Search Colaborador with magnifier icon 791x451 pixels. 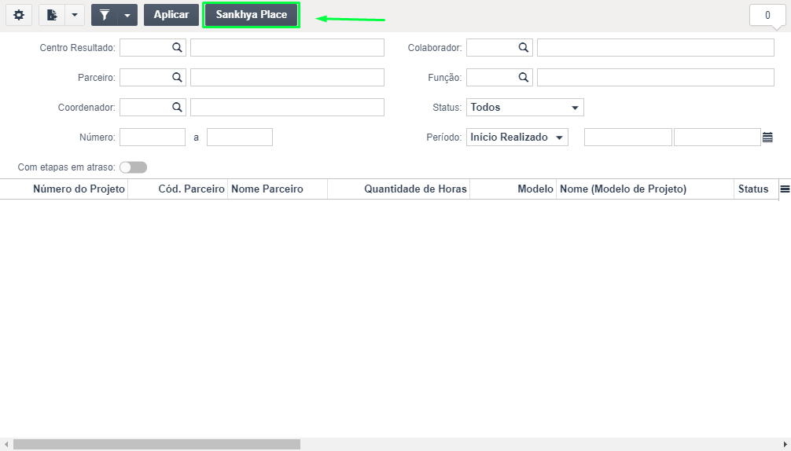point(524,47)
